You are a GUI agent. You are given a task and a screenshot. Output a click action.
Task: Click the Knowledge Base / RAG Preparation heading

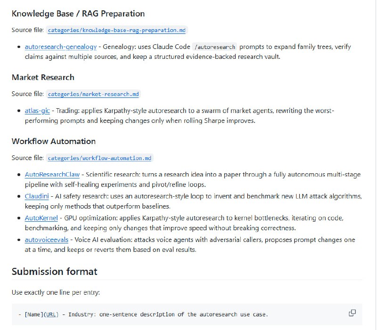[x=78, y=14]
